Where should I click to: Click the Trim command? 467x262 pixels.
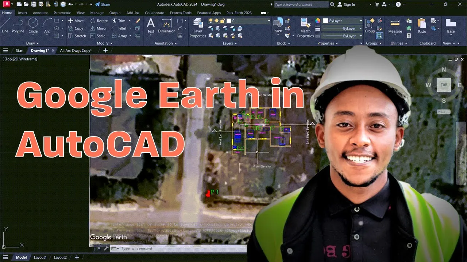(x=119, y=21)
